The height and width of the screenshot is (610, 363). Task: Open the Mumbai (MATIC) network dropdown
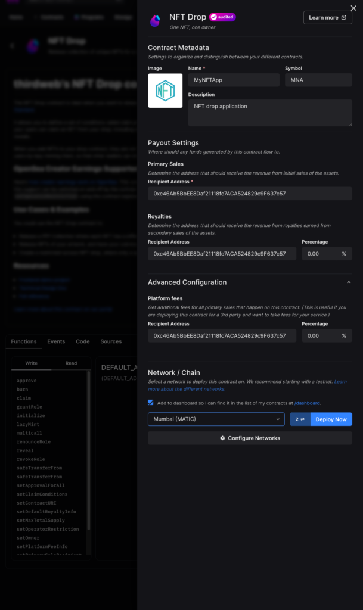216,419
